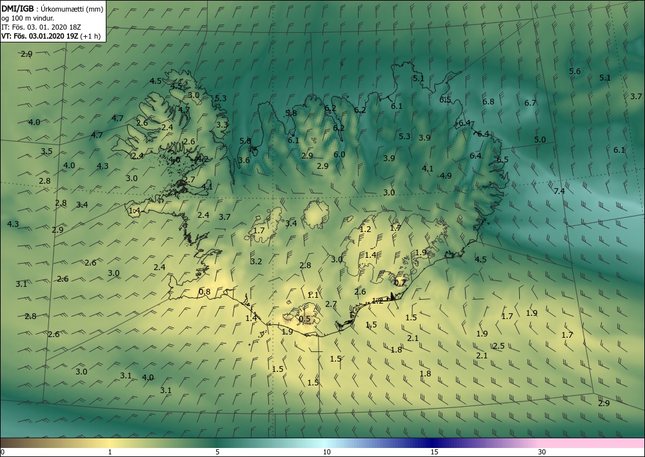
Task: Click the 'DMI/IGB : Úrkomumætti (mm)' title line
Action: point(52,9)
